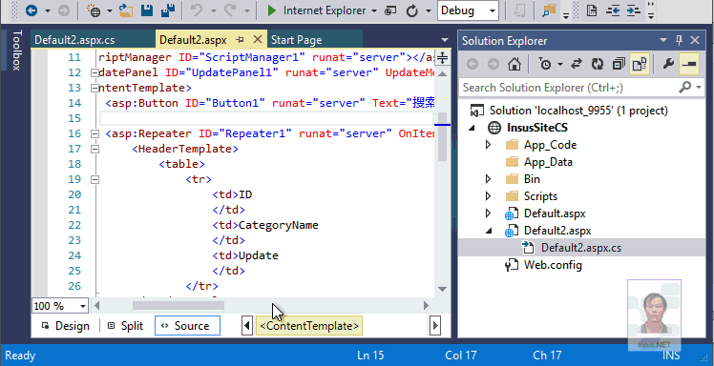Click the Navigate Backward arrow icon
The height and width of the screenshot is (366, 714).
pyautogui.click(x=31, y=10)
